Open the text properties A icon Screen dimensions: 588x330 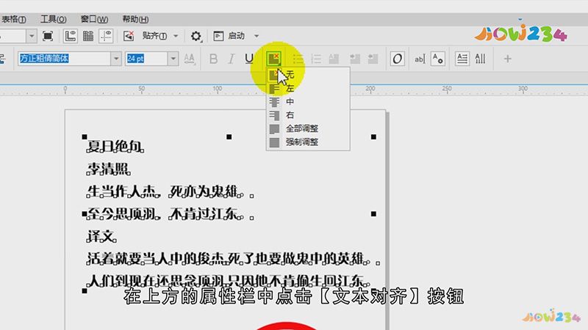pos(437,59)
